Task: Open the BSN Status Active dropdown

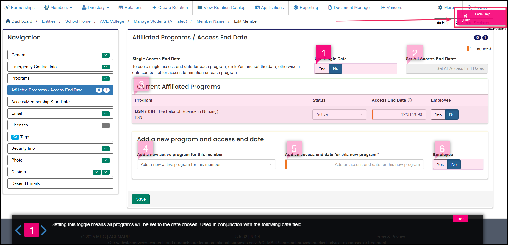Action: pos(339,114)
